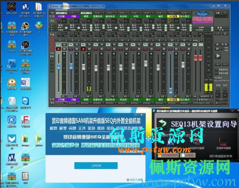Open the red F desktop shortcut

(26, 122)
